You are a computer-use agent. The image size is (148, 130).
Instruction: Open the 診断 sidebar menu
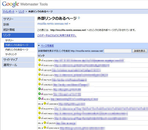(18, 24)
